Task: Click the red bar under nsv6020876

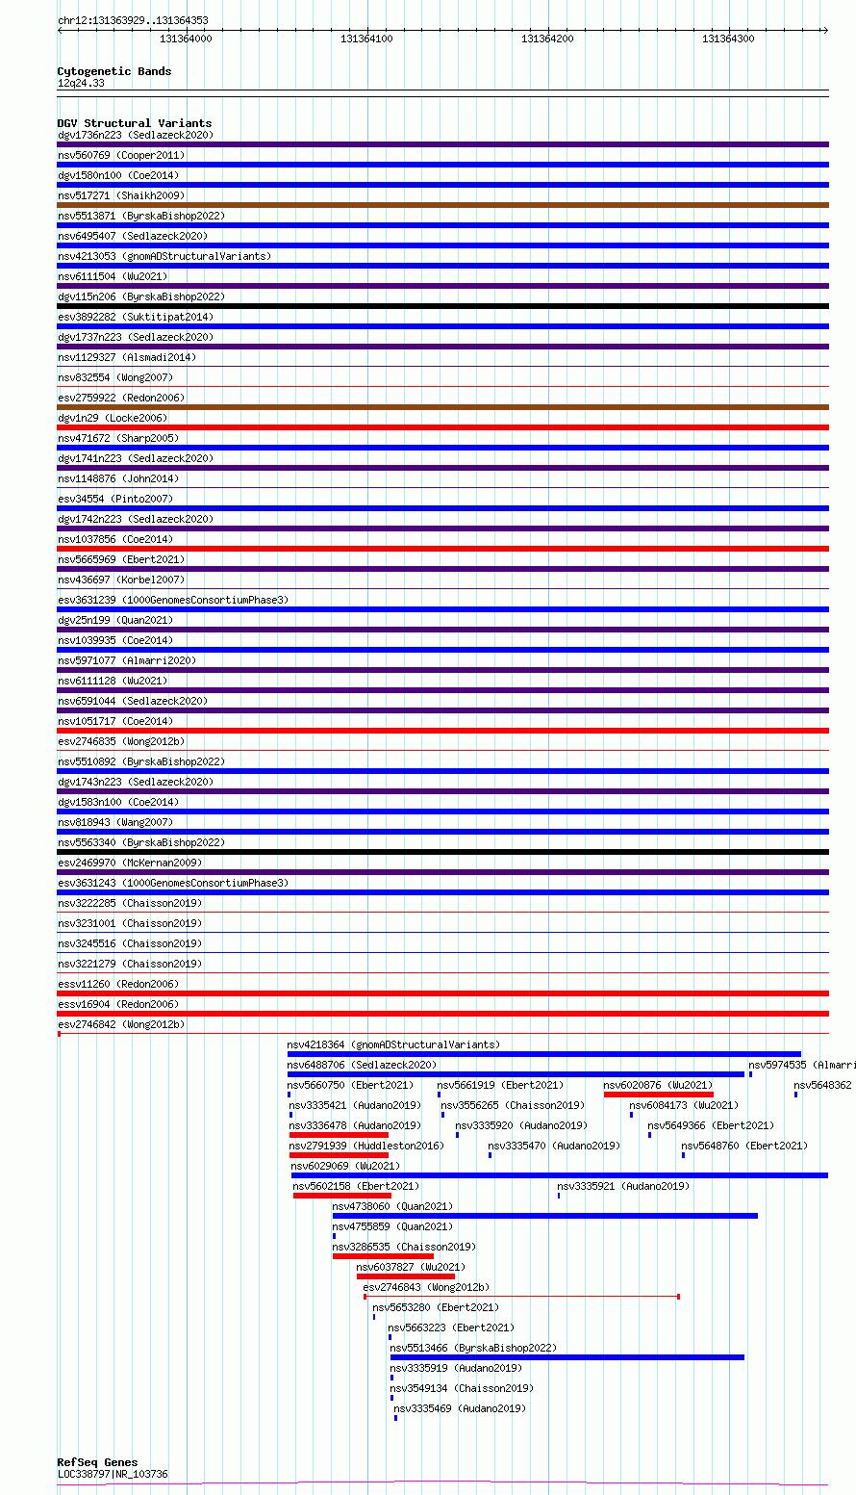Action: [659, 1095]
